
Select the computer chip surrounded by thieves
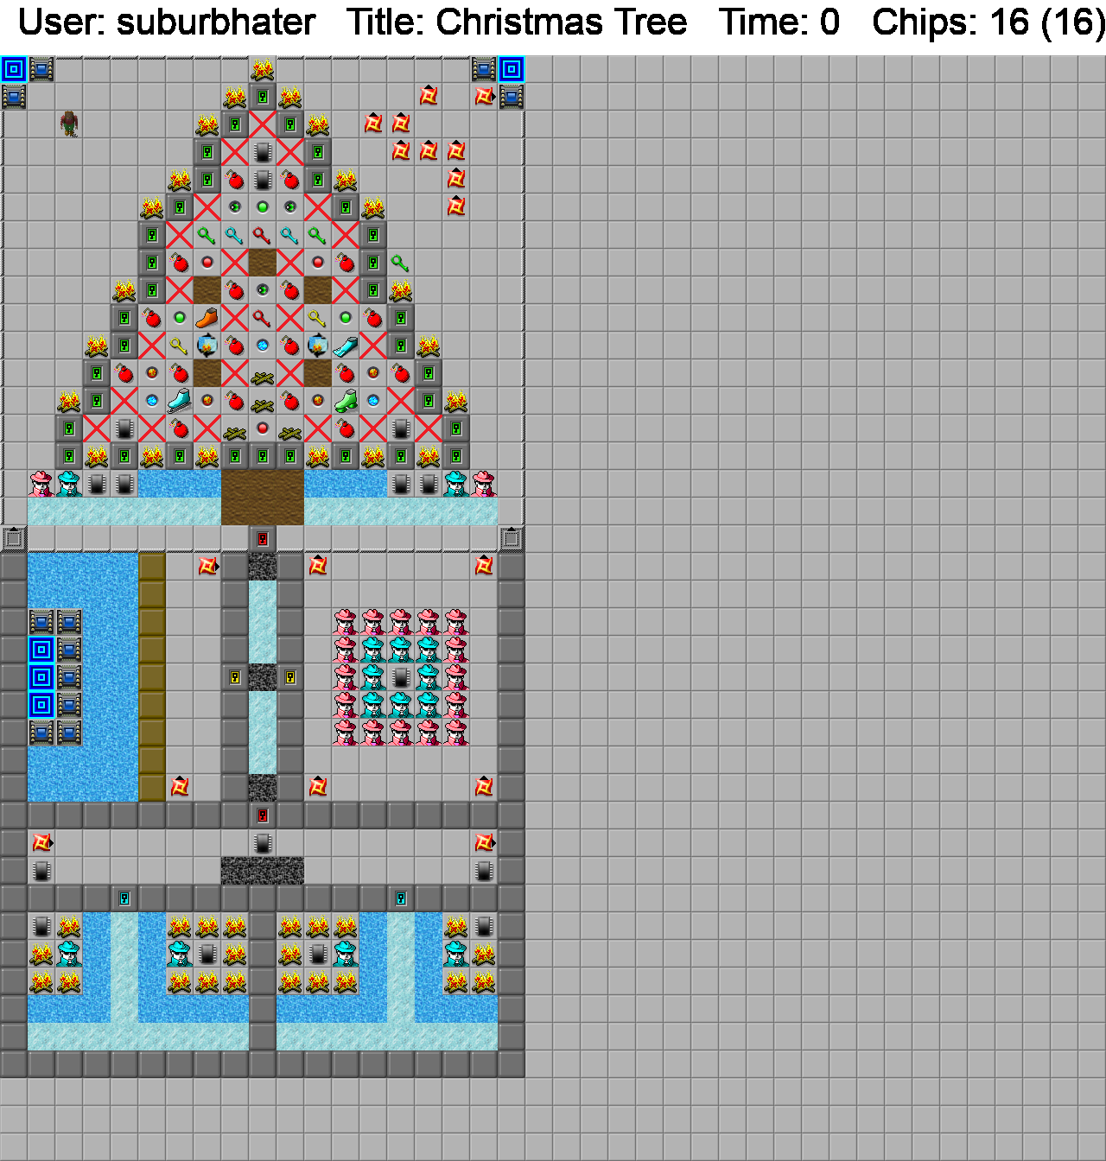coord(400,677)
